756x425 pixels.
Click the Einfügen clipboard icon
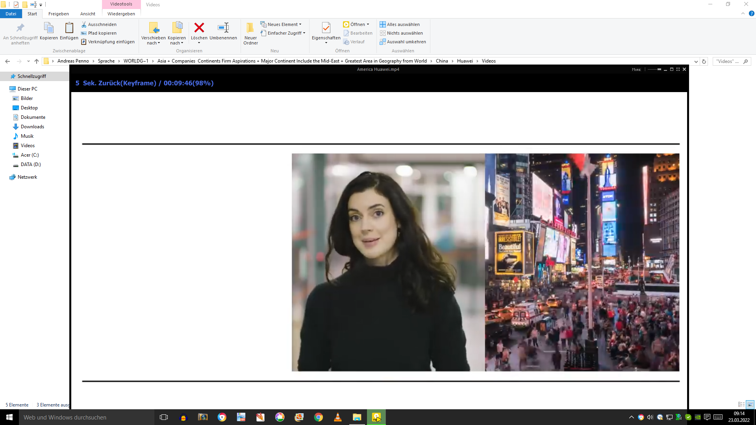[69, 31]
